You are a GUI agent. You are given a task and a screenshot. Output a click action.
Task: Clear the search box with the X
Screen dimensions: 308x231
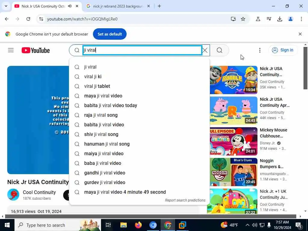pos(205,50)
